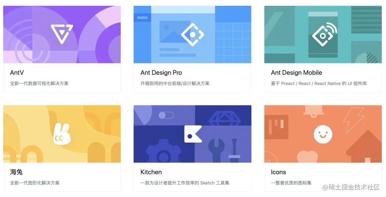Open the Ant Design Mobile teal banner
Viewport: 386px width, 197px height.
click(323, 35)
